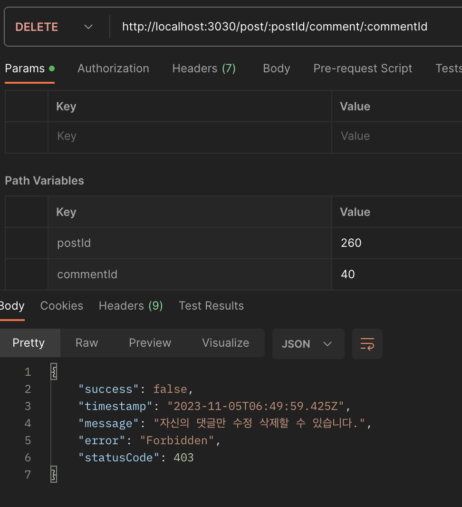This screenshot has height=507, width=462.
Task: Click the "success" key in response
Action: click(108, 389)
